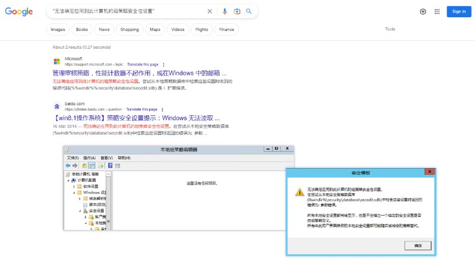Collapse the Local policies (本地) node
Viewport: 475px width, 265px height.
pos(85,223)
